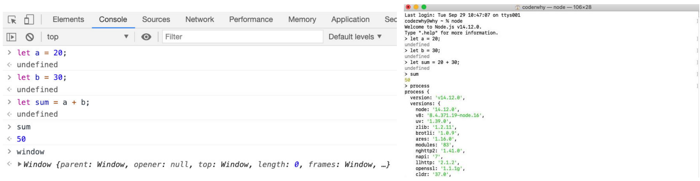Click terminal yellow result 50
Viewport: 700px width, 181px height.
tap(407, 80)
